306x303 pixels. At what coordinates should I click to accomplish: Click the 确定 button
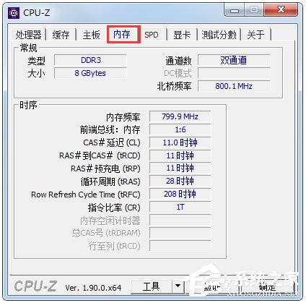tap(268, 287)
